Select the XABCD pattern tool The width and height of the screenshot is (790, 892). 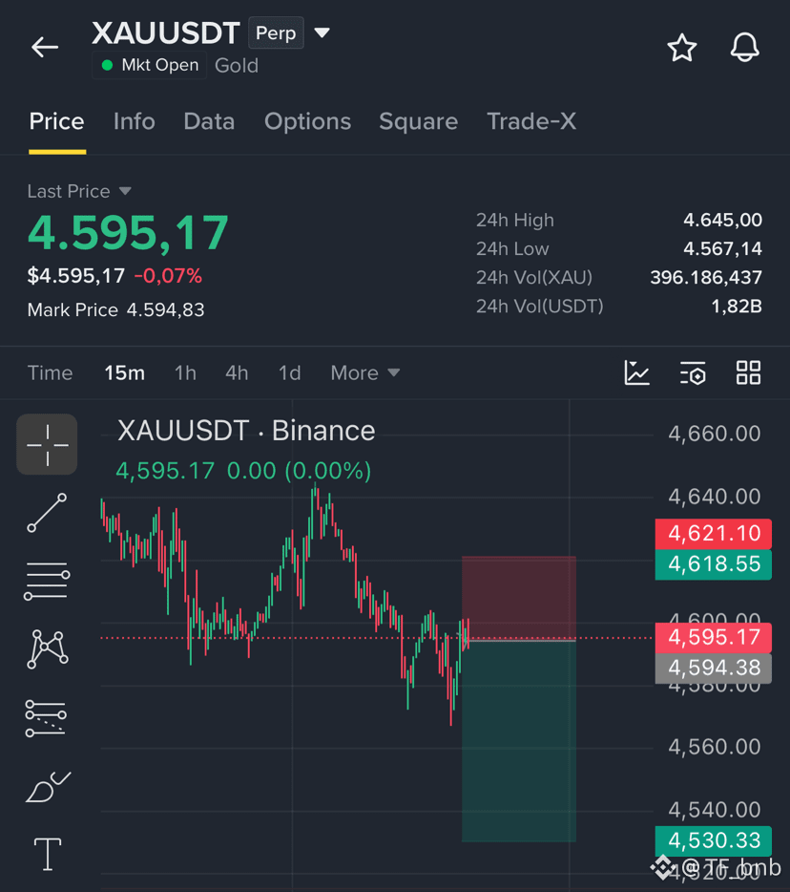47,649
